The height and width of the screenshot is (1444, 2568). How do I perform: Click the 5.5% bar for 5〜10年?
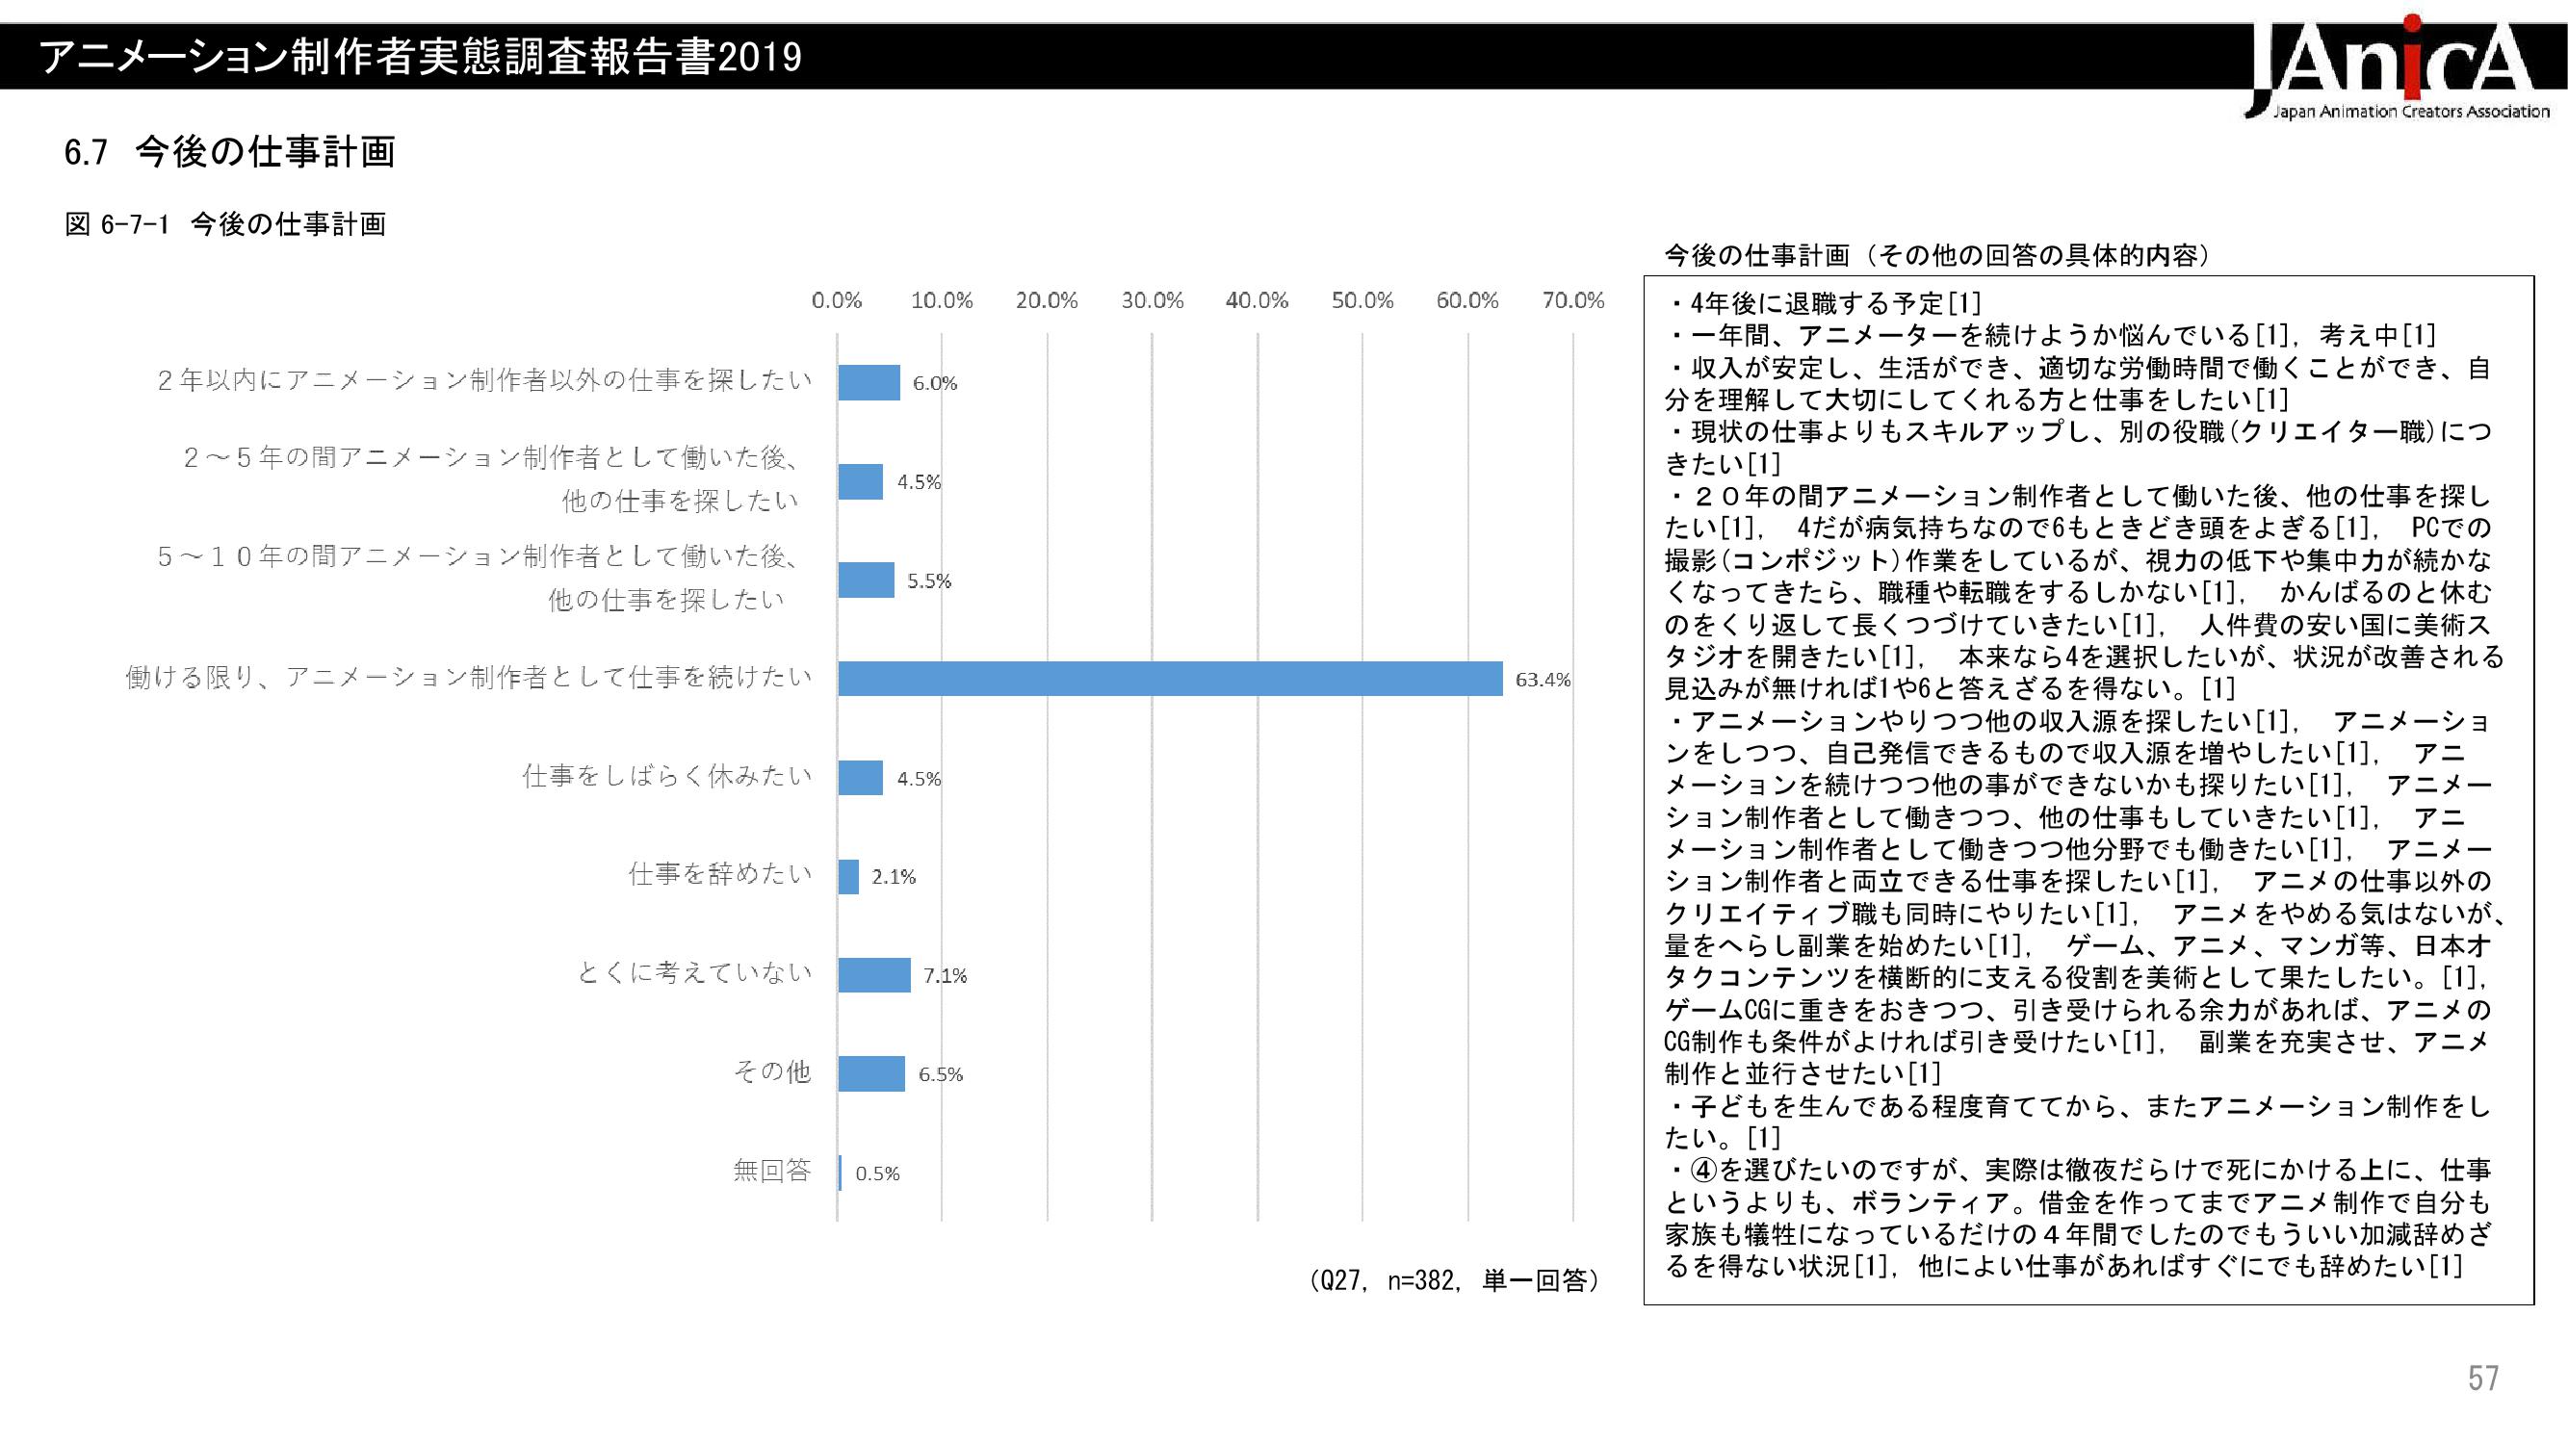coord(866,580)
